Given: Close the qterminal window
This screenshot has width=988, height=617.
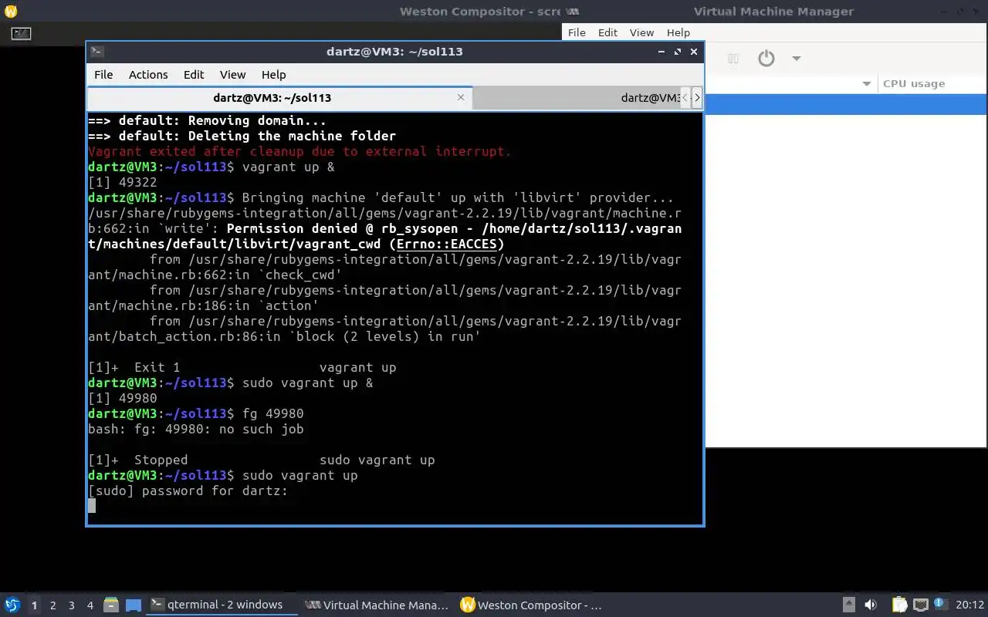Looking at the screenshot, I should pos(693,52).
